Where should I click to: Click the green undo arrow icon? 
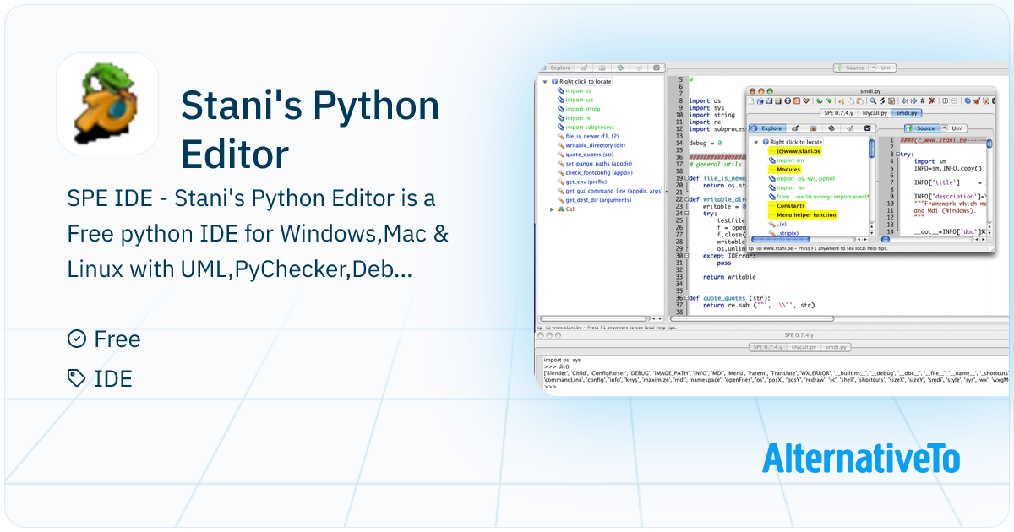(819, 100)
